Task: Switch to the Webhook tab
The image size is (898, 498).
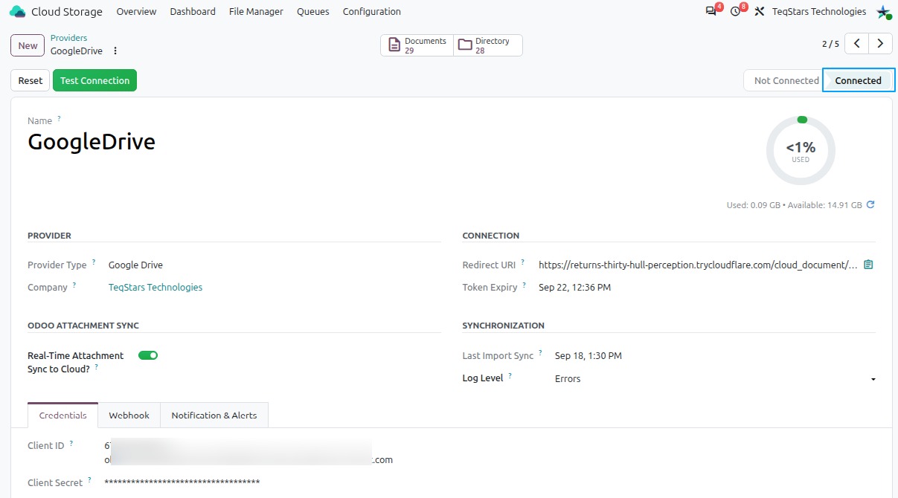Action: pos(129,415)
